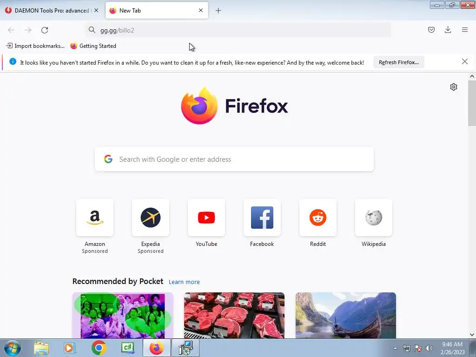Go back with the back arrow
Screen dimensions: 476x357
coord(11,30)
